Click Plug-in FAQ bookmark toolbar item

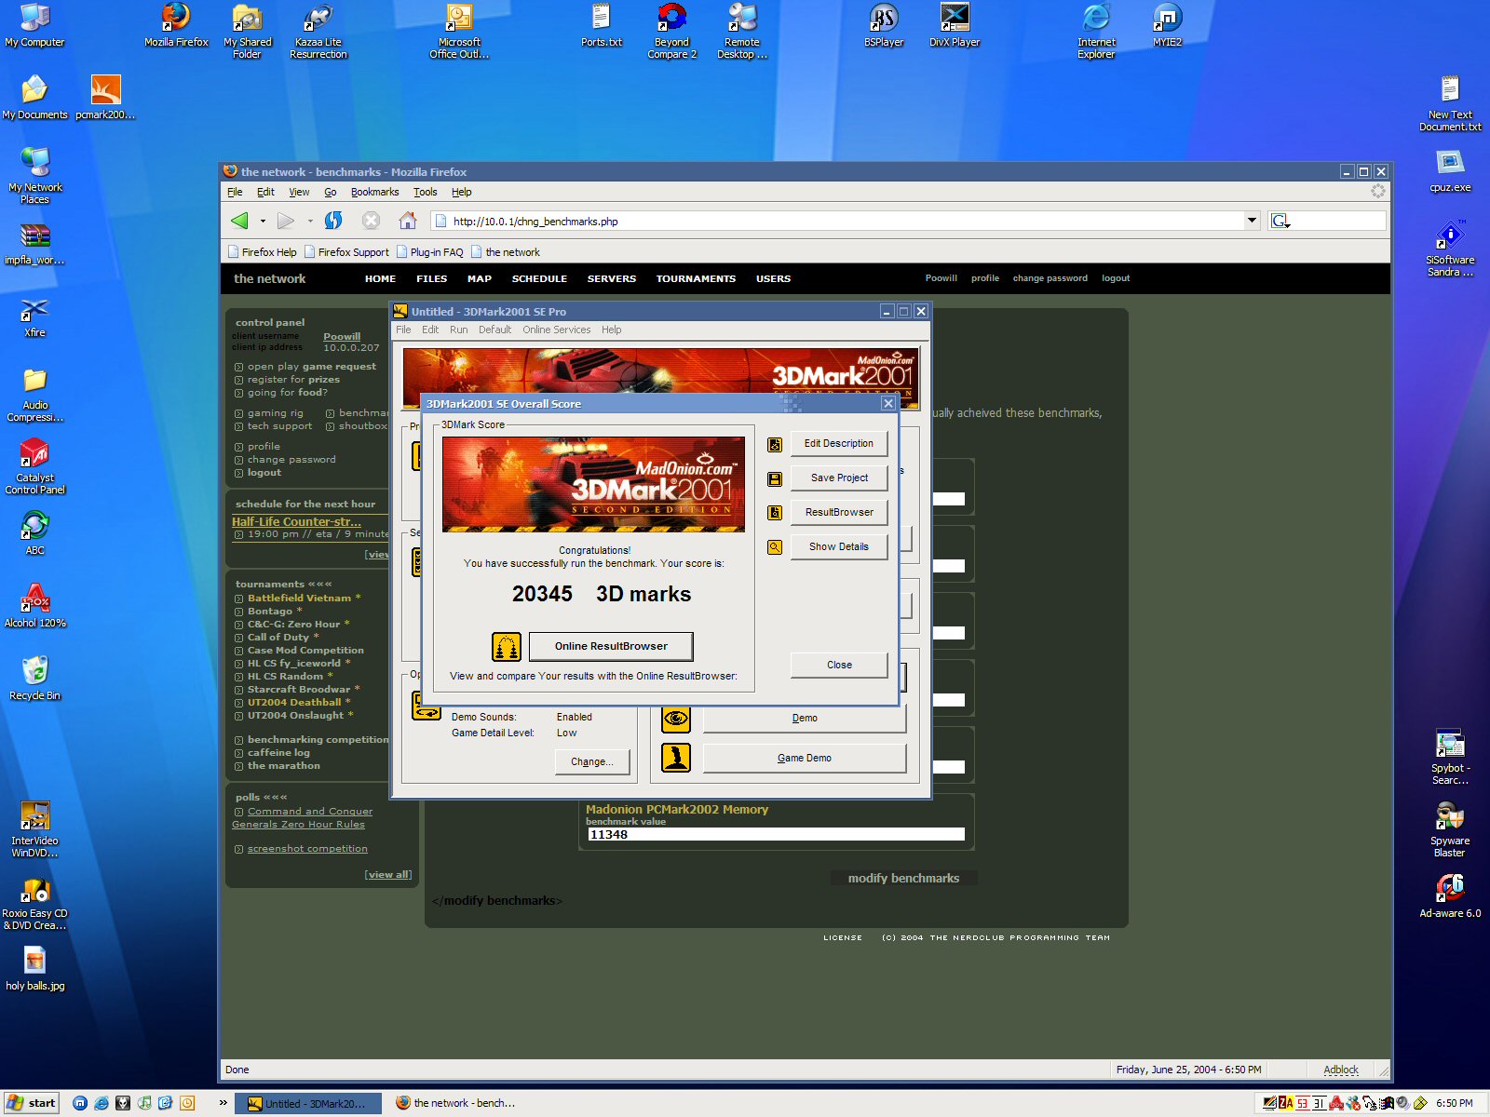tap(429, 252)
